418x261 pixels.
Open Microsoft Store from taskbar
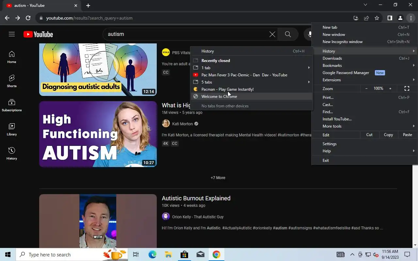tap(184, 254)
